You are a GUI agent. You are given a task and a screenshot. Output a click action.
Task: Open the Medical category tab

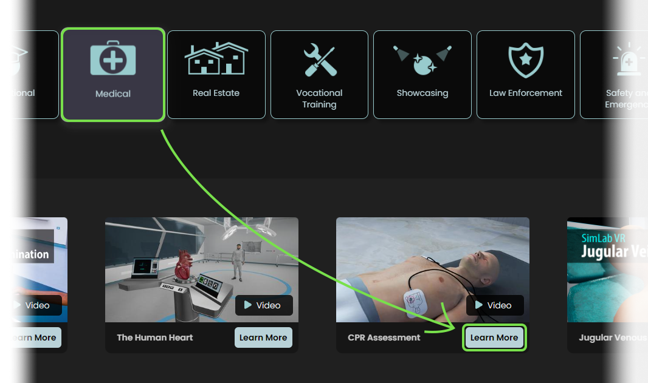(113, 75)
